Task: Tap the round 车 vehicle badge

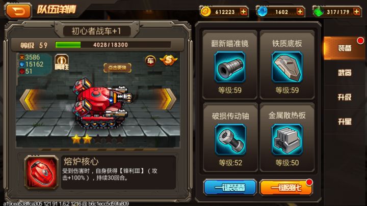Action: [150, 61]
